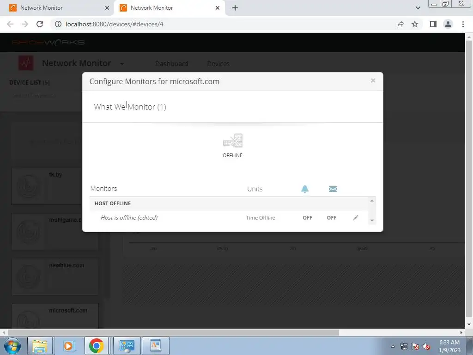Open Windows Media Player from taskbar
Viewport: 473px width, 355px height.
click(68, 346)
